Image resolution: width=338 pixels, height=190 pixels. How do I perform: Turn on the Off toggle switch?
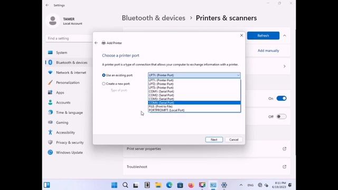pos(281,117)
